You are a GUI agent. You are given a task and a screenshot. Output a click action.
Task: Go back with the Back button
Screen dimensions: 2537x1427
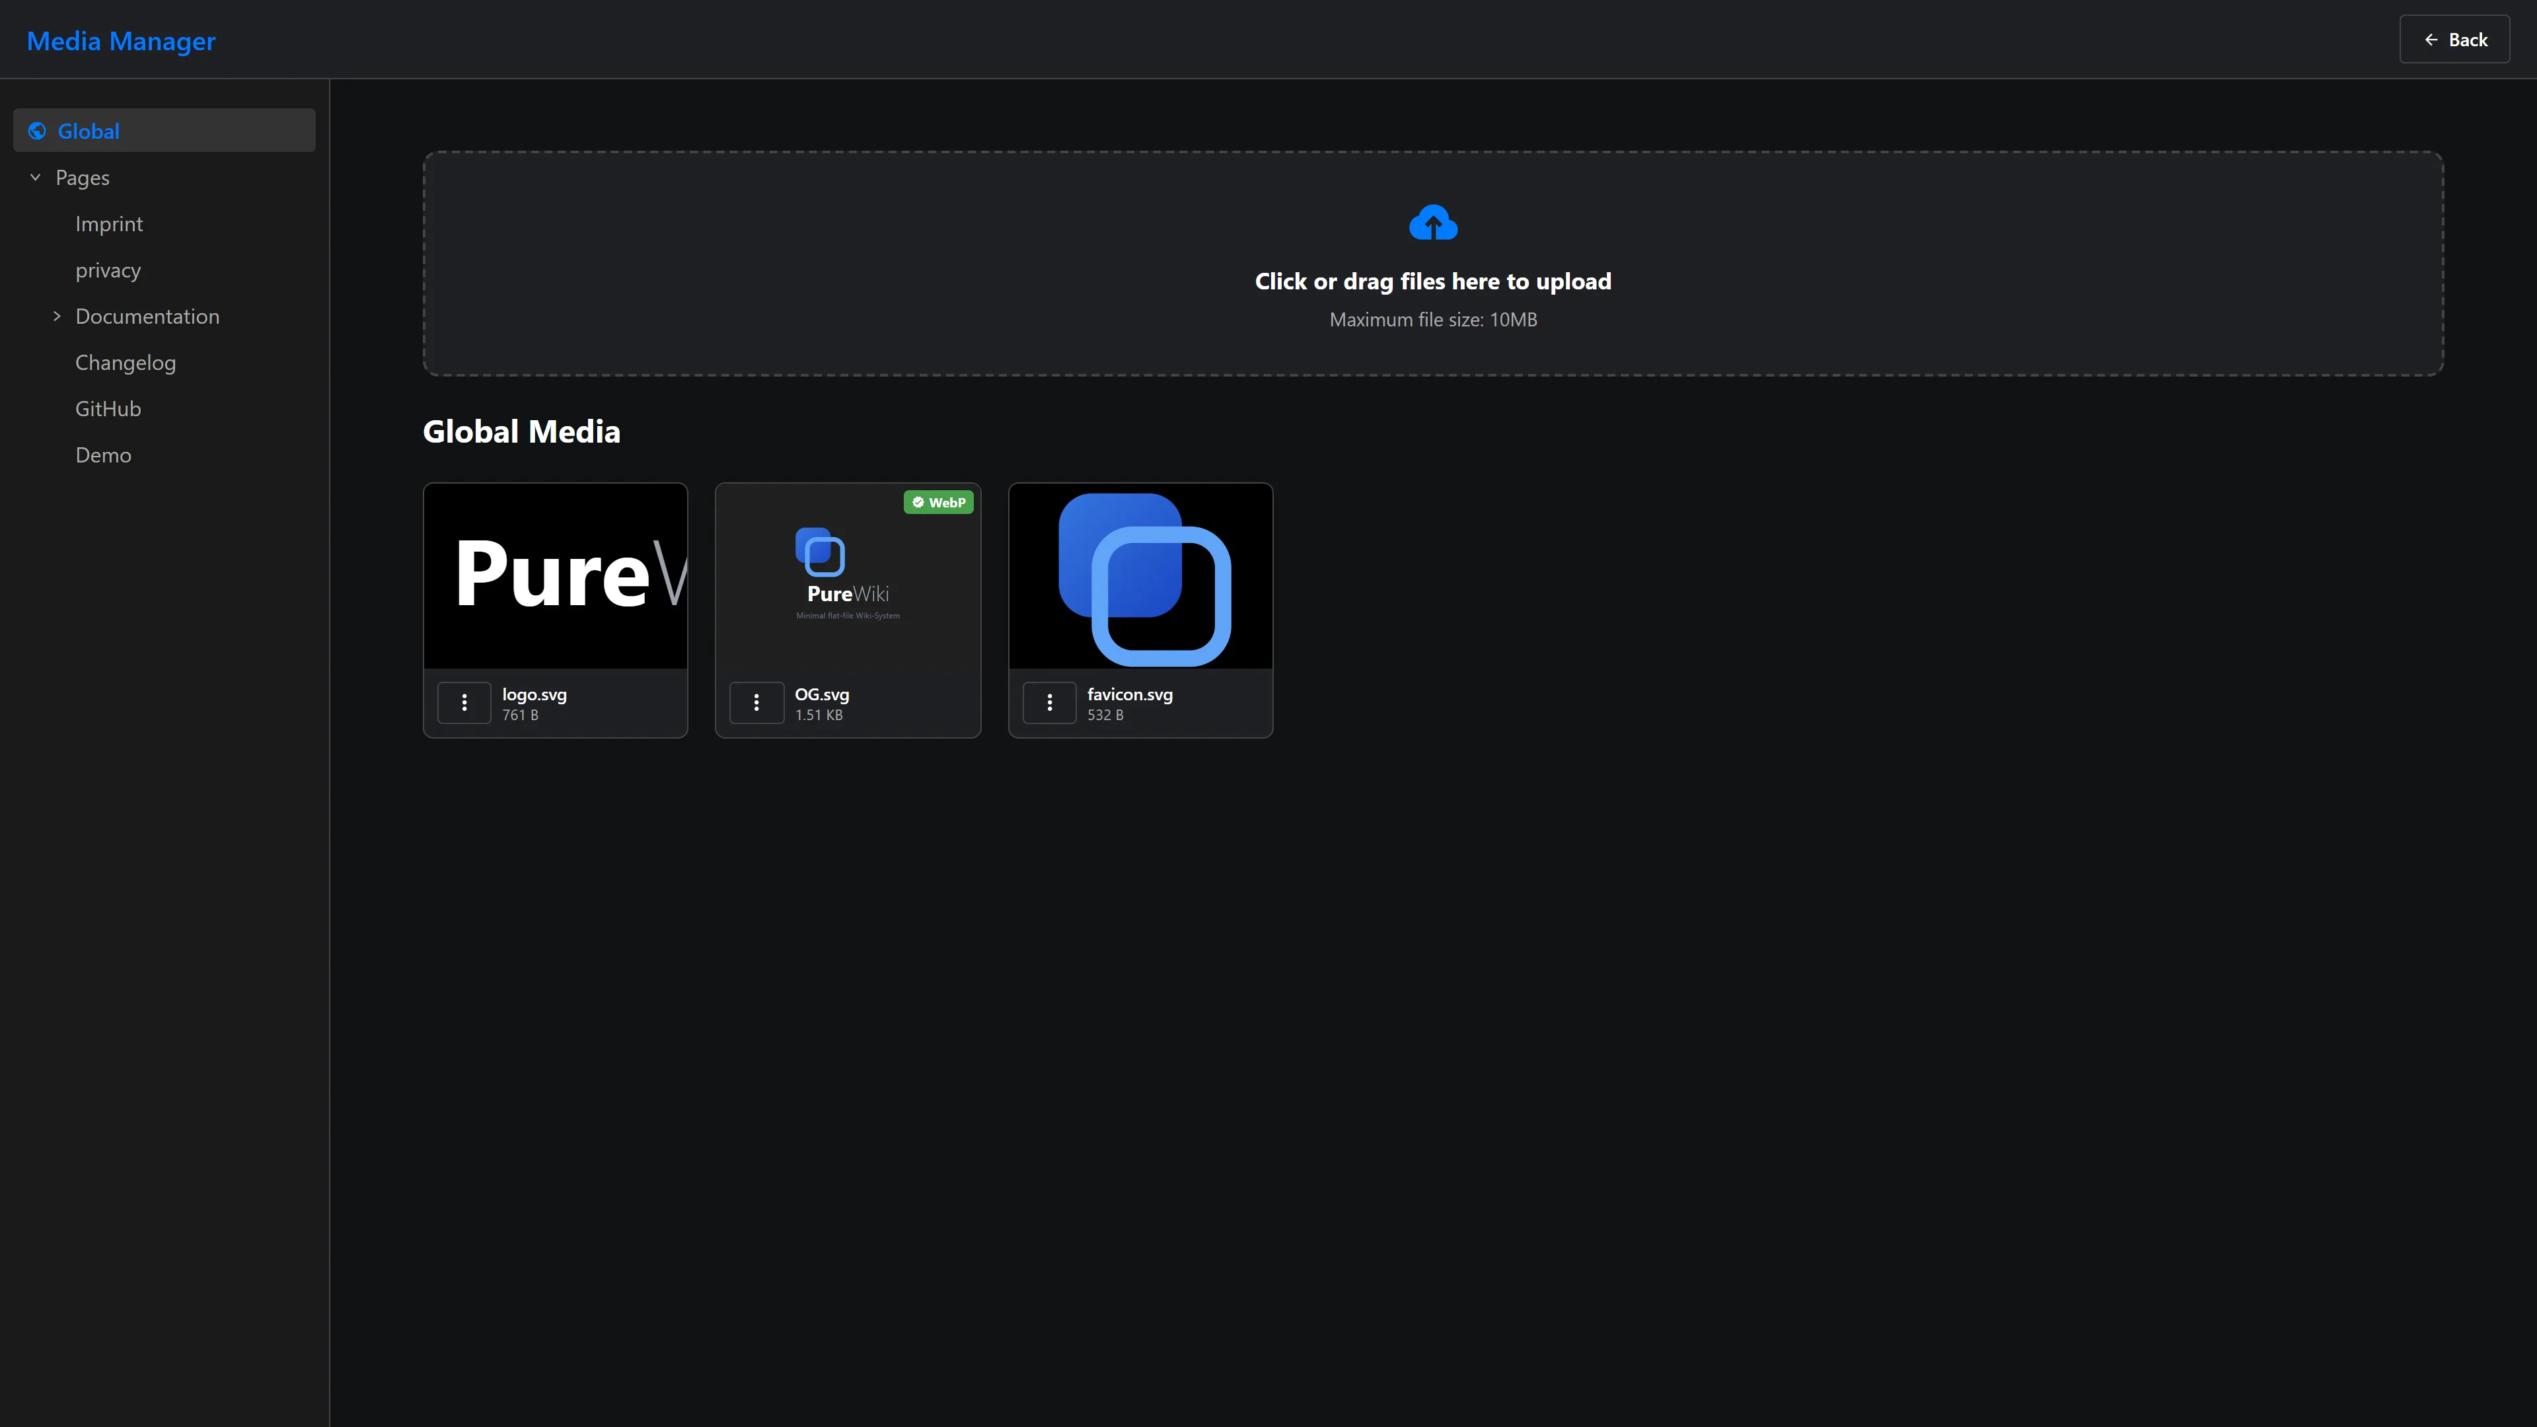(2454, 40)
